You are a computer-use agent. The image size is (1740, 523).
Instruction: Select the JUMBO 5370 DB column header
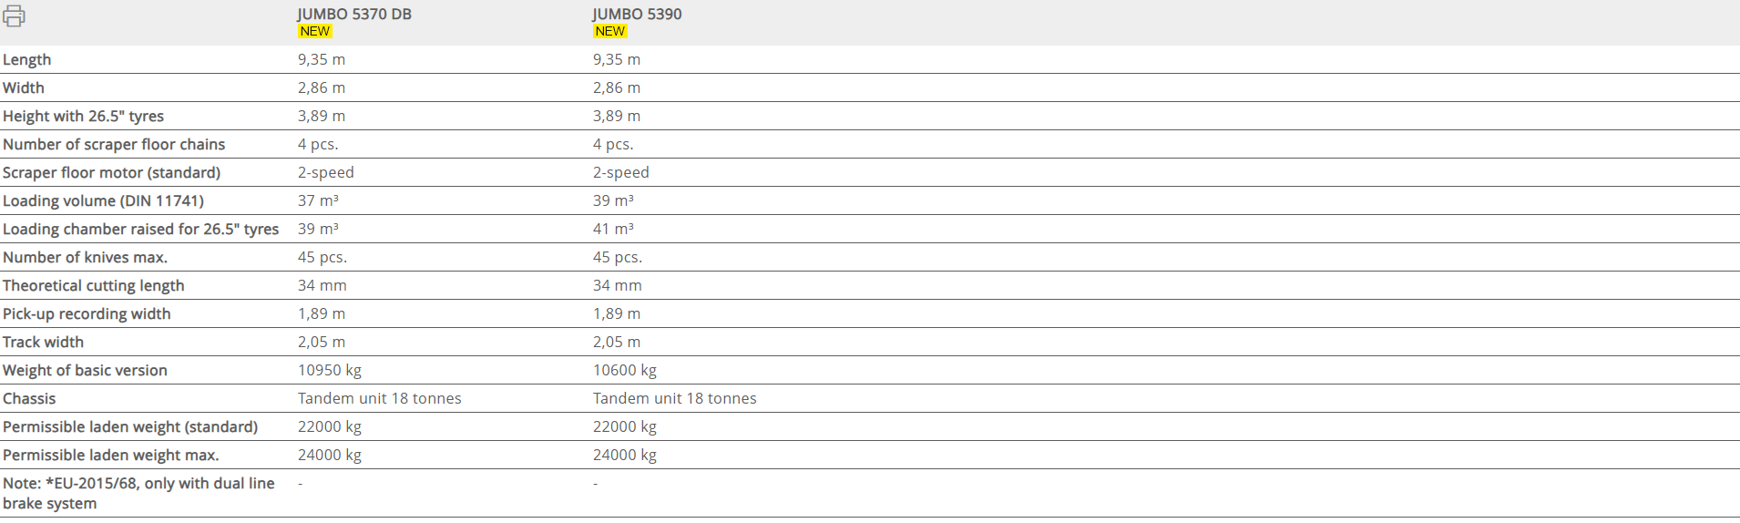tap(354, 14)
